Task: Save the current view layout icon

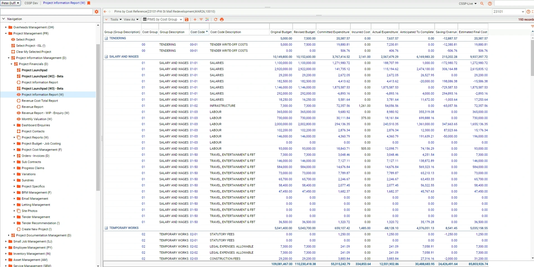Action: click(x=187, y=19)
